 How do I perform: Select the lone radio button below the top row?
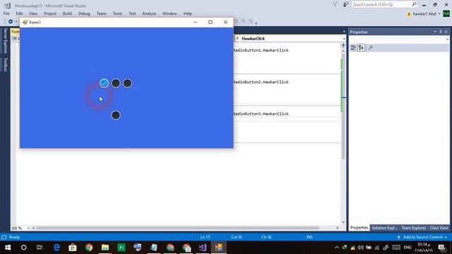click(116, 115)
